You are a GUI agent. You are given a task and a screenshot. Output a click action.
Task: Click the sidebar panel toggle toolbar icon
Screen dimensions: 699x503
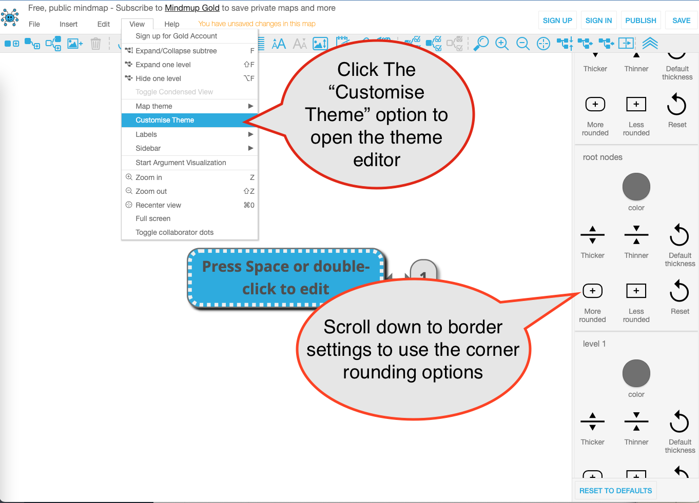pos(627,44)
